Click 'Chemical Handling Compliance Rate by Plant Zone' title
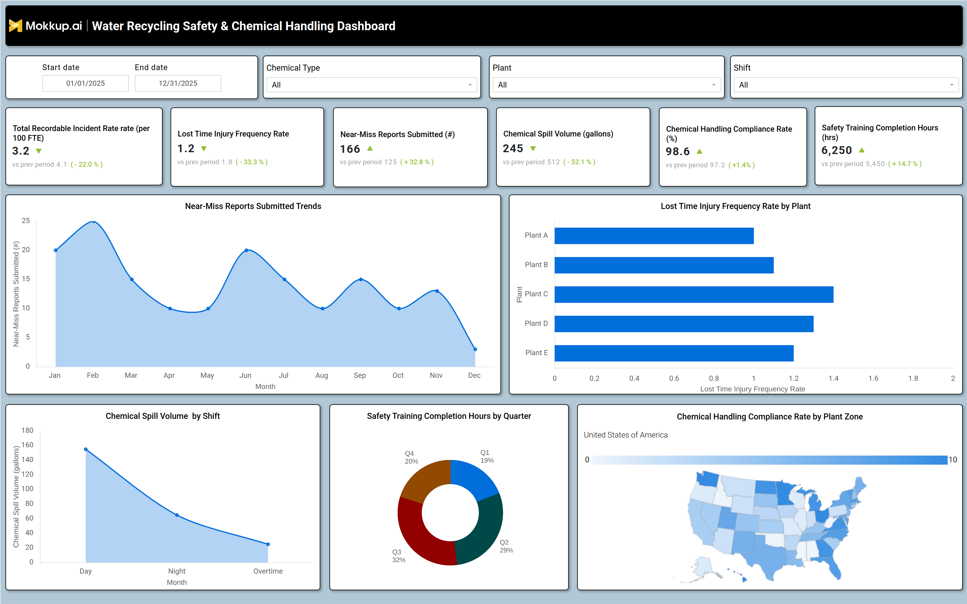 770,417
